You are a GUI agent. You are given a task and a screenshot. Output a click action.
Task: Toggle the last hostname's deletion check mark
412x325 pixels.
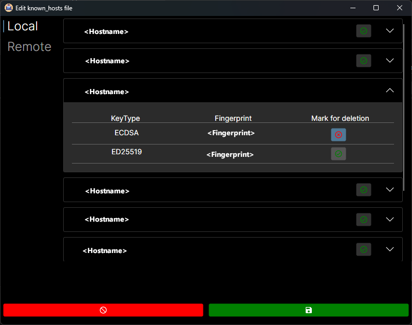(x=363, y=249)
